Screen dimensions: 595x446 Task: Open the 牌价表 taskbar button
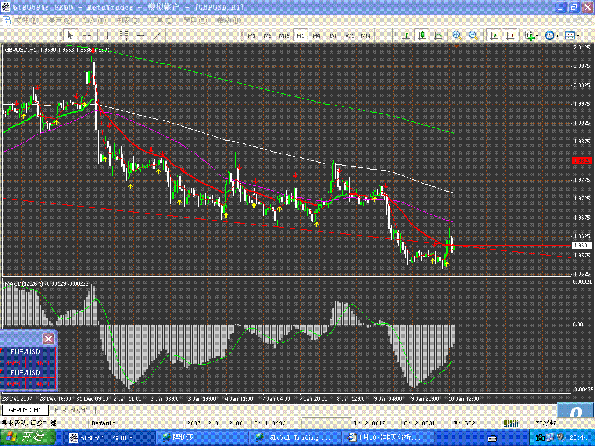[201, 438]
